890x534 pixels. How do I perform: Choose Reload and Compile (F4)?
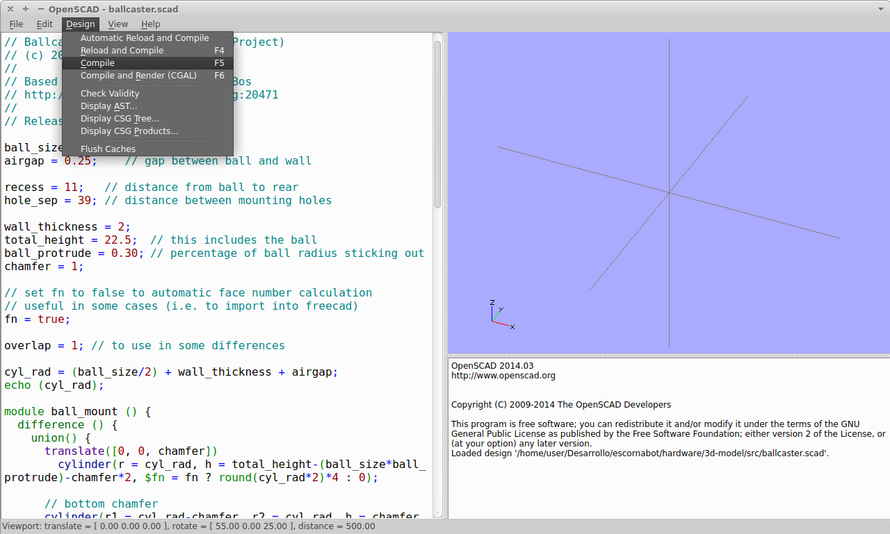147,51
